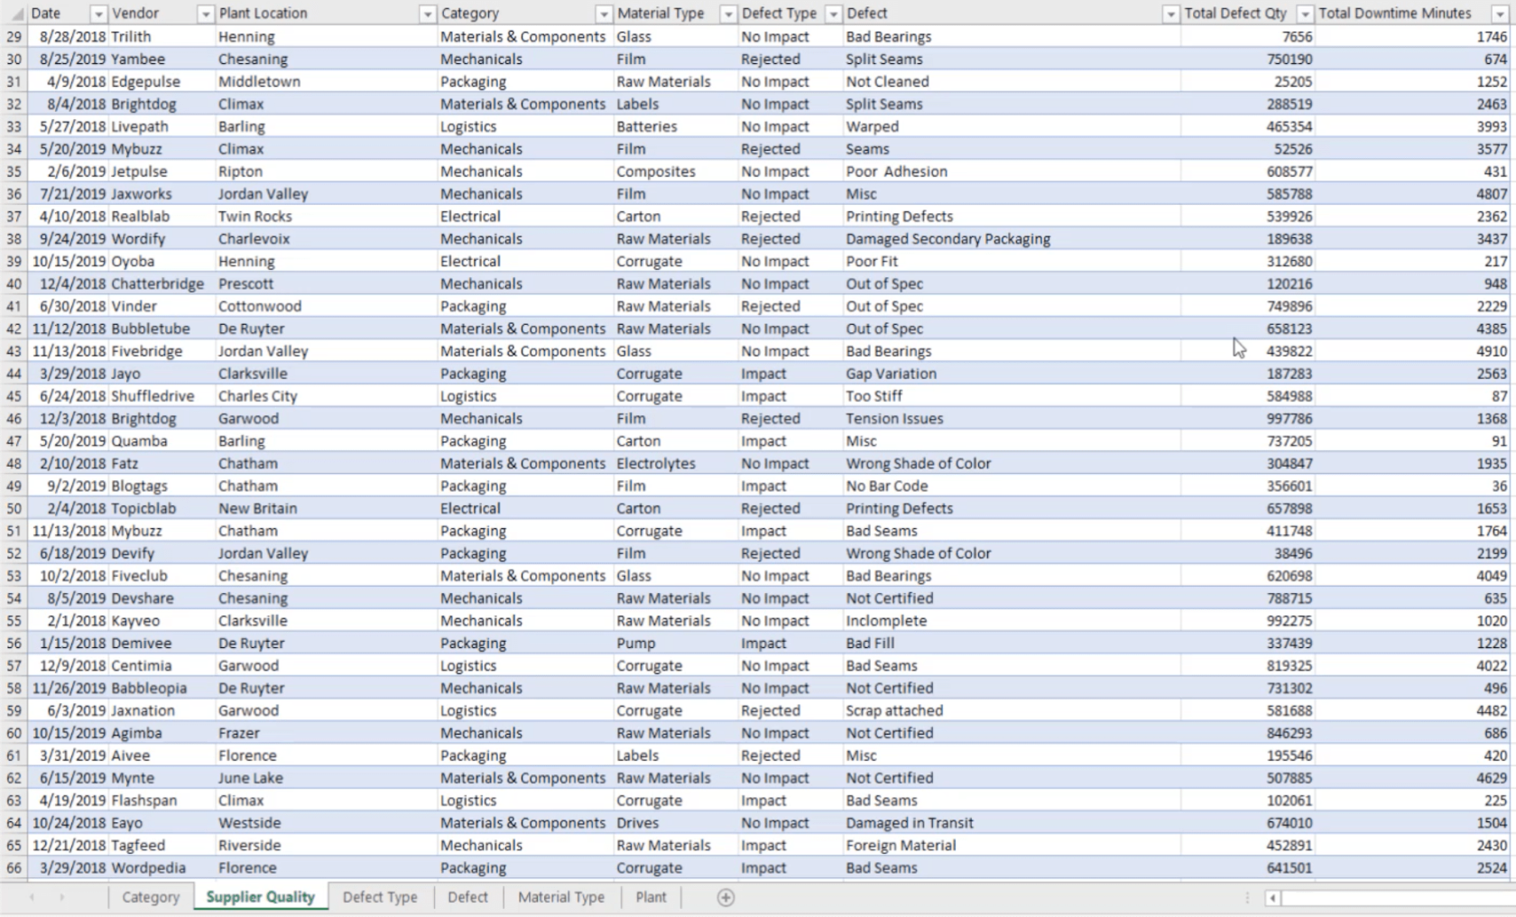This screenshot has height=917, width=1516.
Task: Select defect cell No Bar Code
Action: click(x=1011, y=486)
